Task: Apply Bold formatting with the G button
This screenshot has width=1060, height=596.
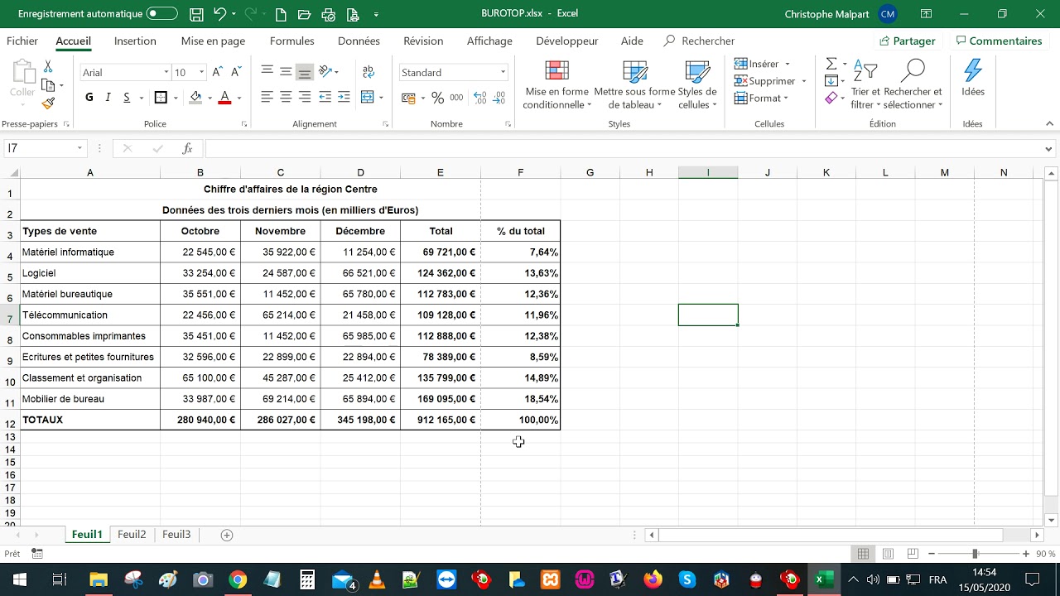Action: point(89,98)
